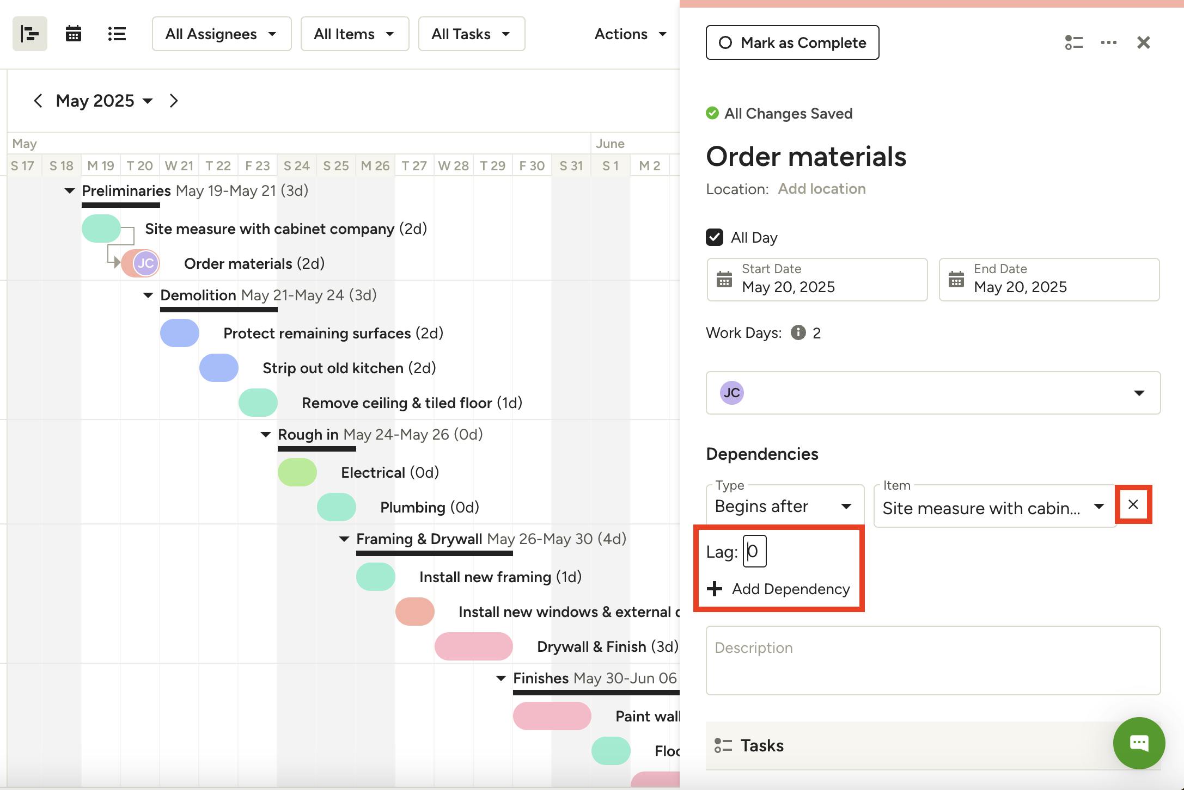This screenshot has width=1184, height=790.
Task: Open the All Assignees filter dropdown
Action: (222, 34)
